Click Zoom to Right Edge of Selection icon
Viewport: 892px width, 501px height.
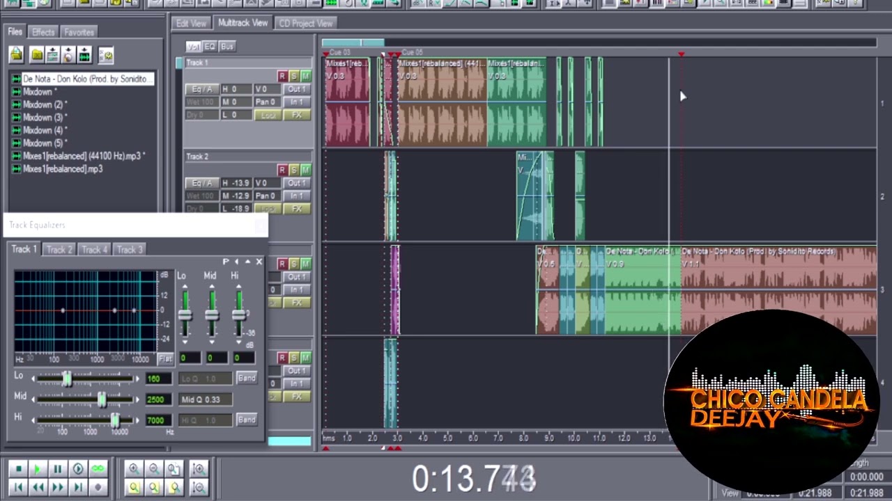coord(174,488)
